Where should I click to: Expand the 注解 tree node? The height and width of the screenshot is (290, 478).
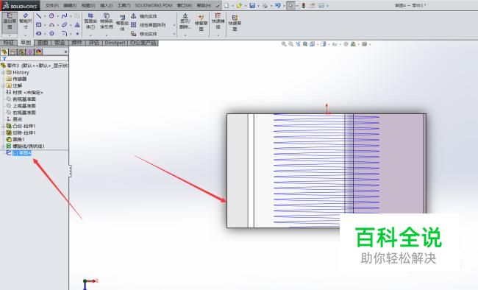3,86
